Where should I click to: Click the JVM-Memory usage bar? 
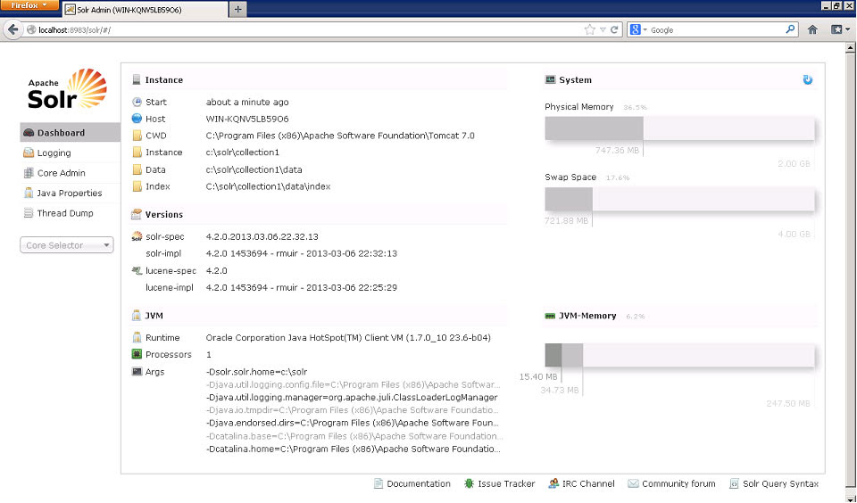[x=679, y=355]
